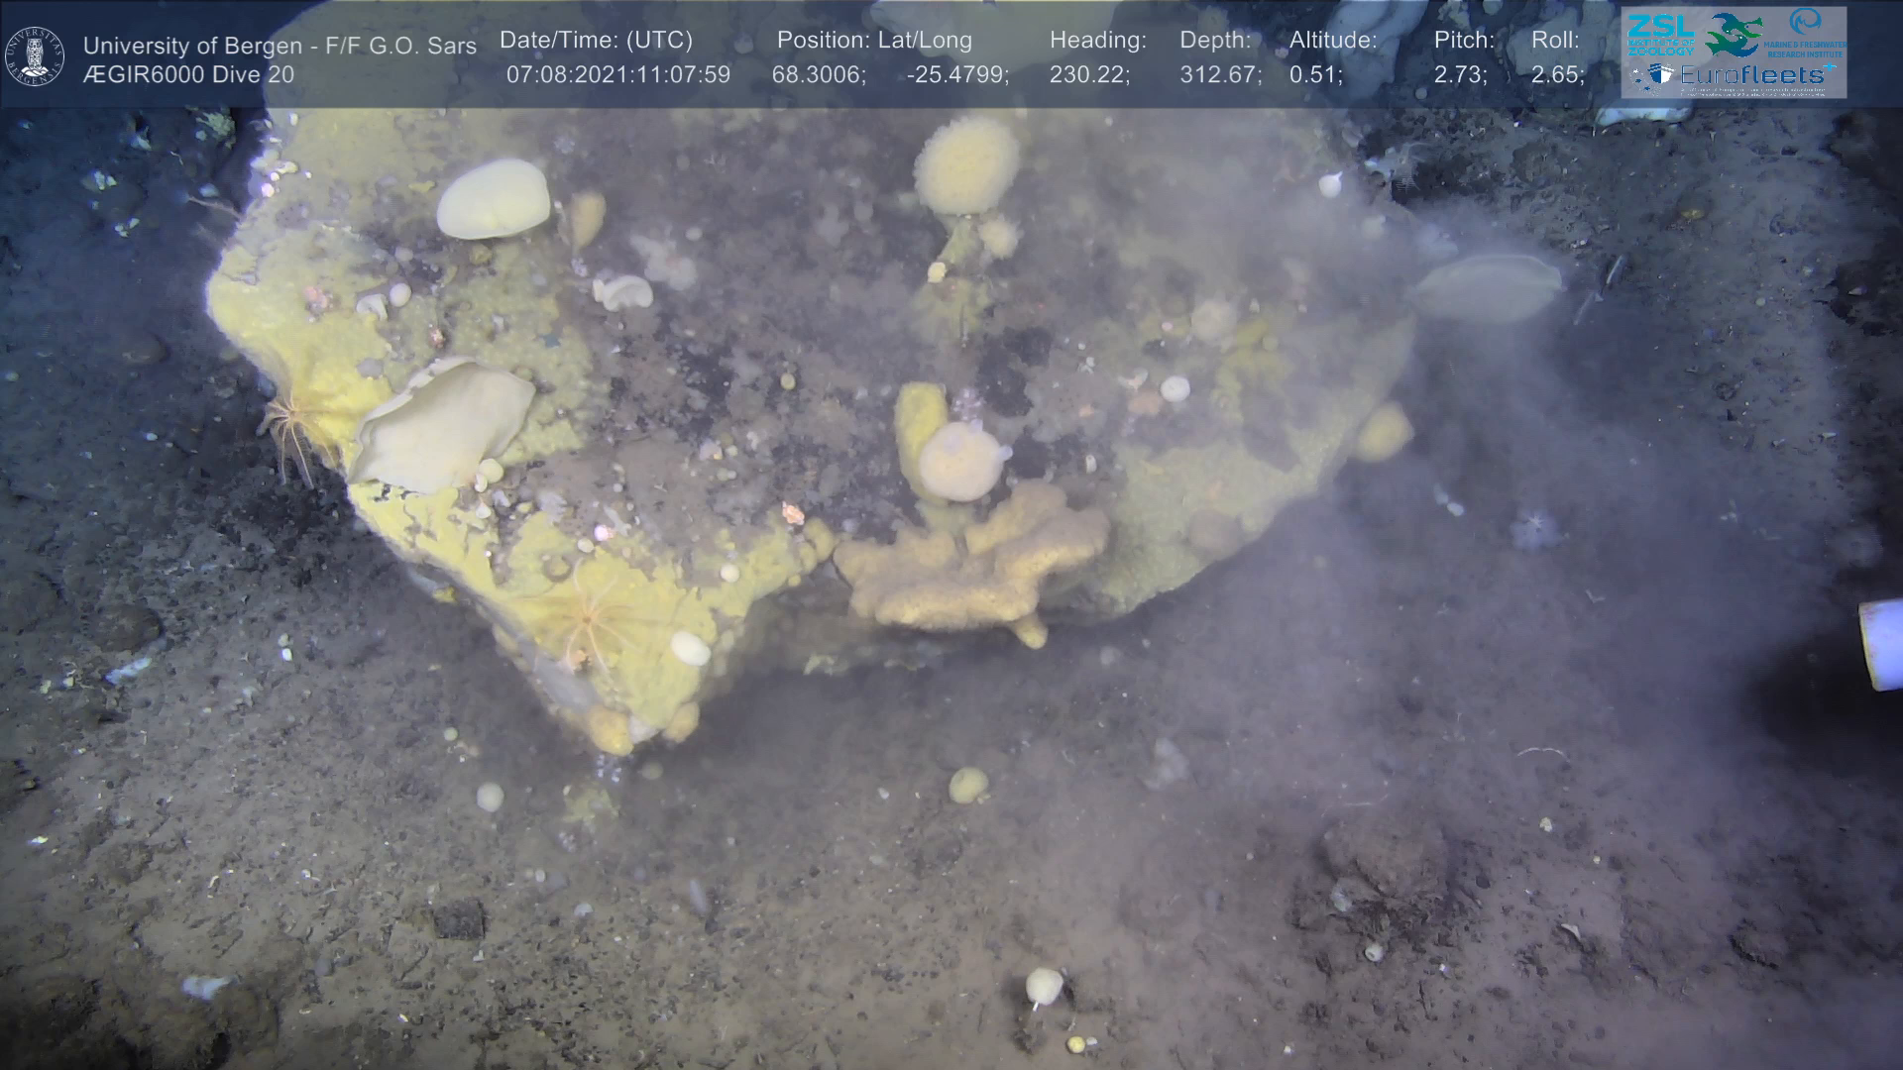Click the longitude value -25.4799
Image resolution: width=1903 pixels, height=1070 pixels.
[956, 75]
